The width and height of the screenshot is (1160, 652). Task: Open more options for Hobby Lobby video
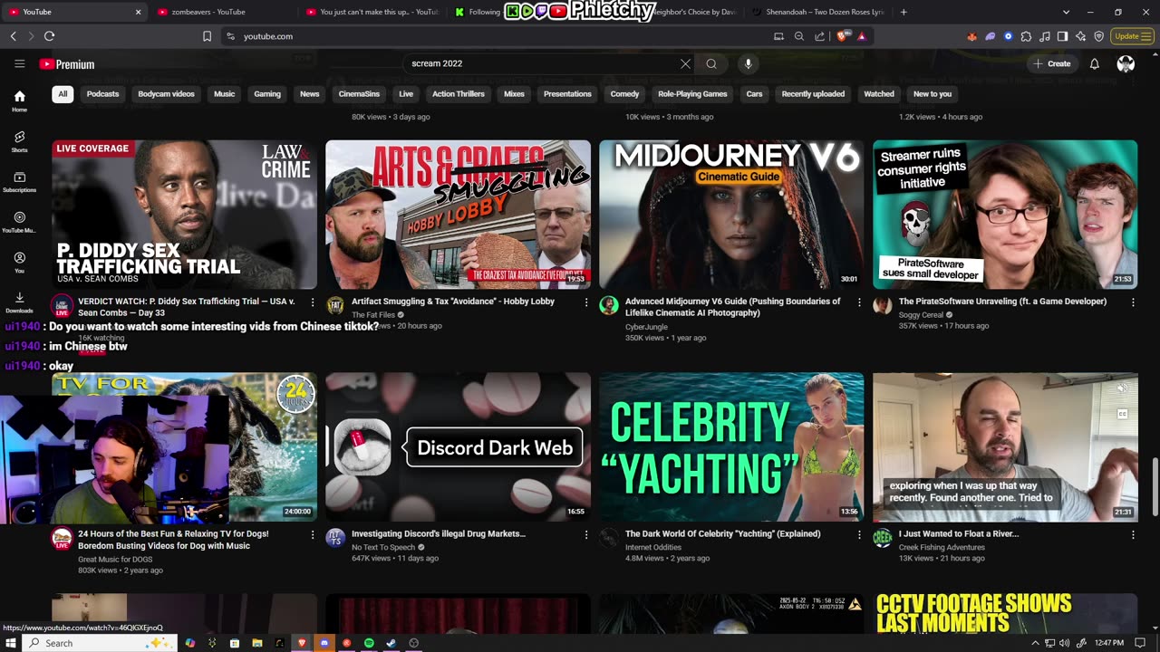(x=585, y=302)
